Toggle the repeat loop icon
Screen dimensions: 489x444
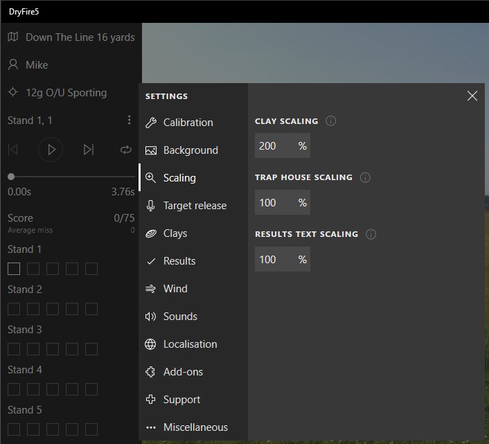pyautogui.click(x=125, y=150)
